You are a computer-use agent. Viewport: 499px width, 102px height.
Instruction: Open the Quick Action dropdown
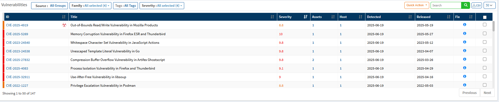417,5
